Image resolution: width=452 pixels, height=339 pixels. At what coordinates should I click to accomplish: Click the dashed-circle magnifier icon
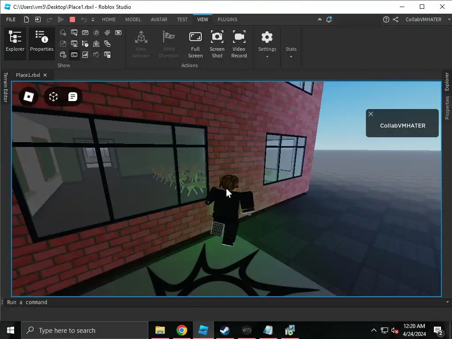pyautogui.click(x=96, y=33)
